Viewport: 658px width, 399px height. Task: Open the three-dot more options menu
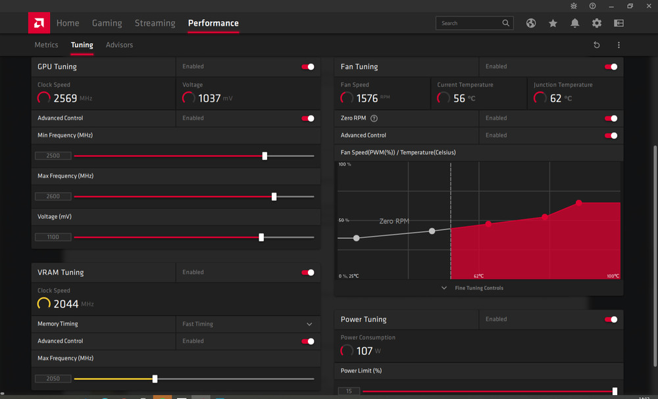(x=618, y=45)
